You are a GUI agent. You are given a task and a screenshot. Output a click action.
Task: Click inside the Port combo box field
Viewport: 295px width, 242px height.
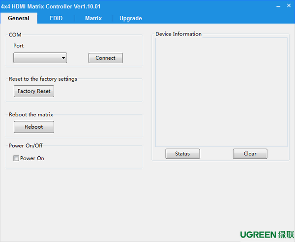point(37,58)
